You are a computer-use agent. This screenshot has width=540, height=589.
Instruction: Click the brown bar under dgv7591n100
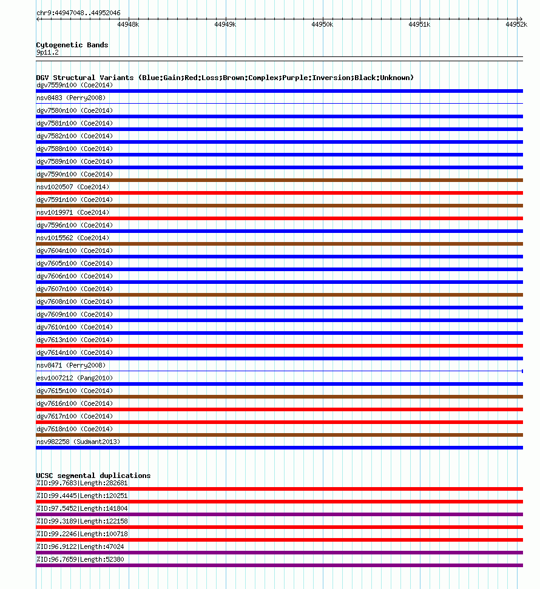(280, 206)
